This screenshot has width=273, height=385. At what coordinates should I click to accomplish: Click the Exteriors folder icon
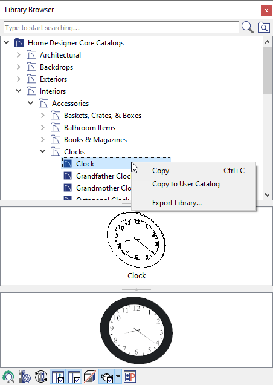pos(31,79)
